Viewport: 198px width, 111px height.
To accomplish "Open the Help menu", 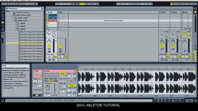I will (x=29, y=0).
